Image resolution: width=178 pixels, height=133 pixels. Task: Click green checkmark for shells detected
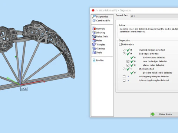click(128, 69)
